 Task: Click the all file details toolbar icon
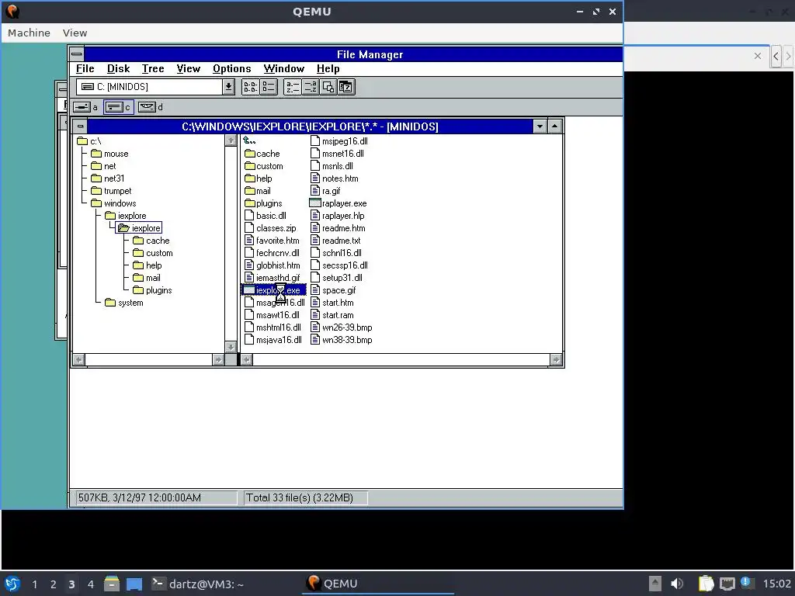[x=268, y=87]
